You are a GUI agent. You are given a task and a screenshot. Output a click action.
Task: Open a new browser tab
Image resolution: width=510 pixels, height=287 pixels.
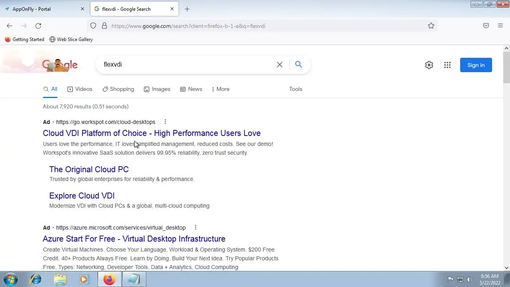coord(187,9)
